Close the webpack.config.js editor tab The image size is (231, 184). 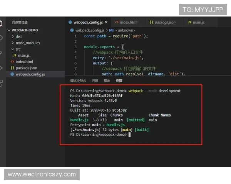[x=106, y=22]
